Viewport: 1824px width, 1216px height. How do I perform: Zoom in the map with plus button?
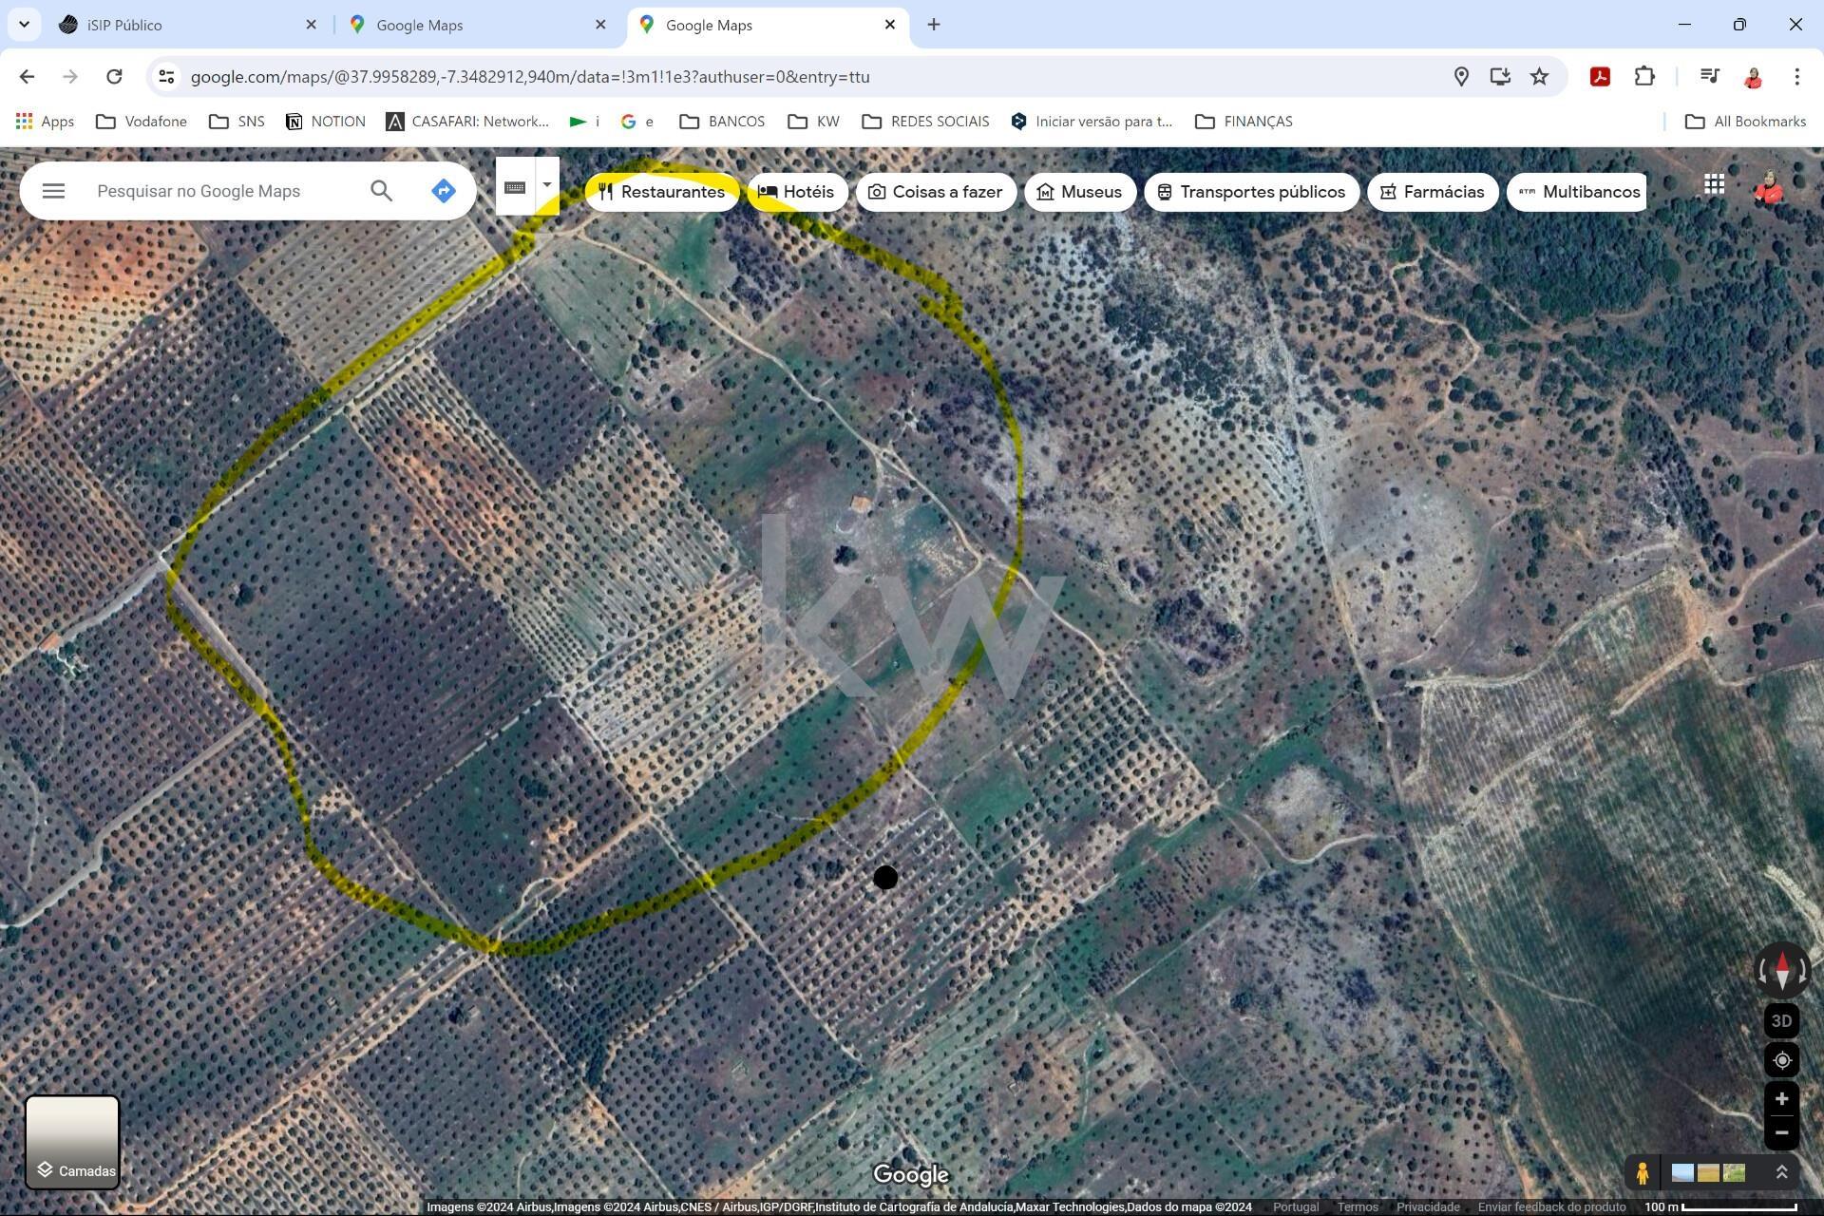(1781, 1099)
